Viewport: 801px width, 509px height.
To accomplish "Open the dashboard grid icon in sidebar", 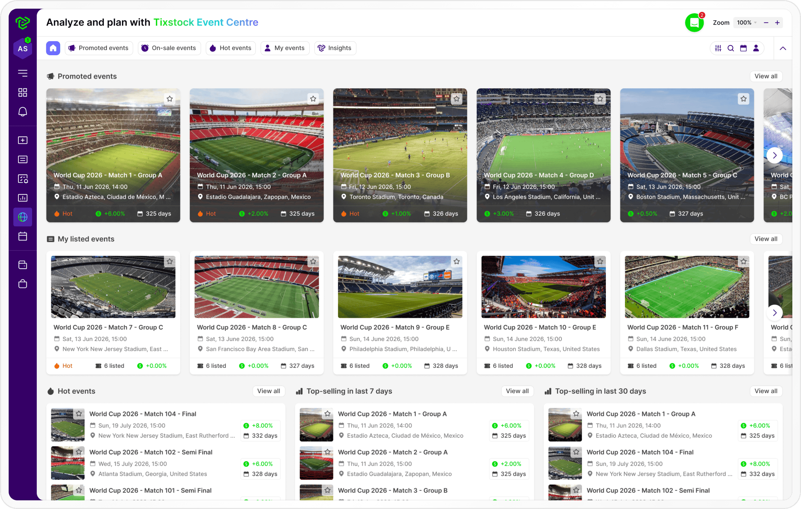I will pyautogui.click(x=23, y=92).
